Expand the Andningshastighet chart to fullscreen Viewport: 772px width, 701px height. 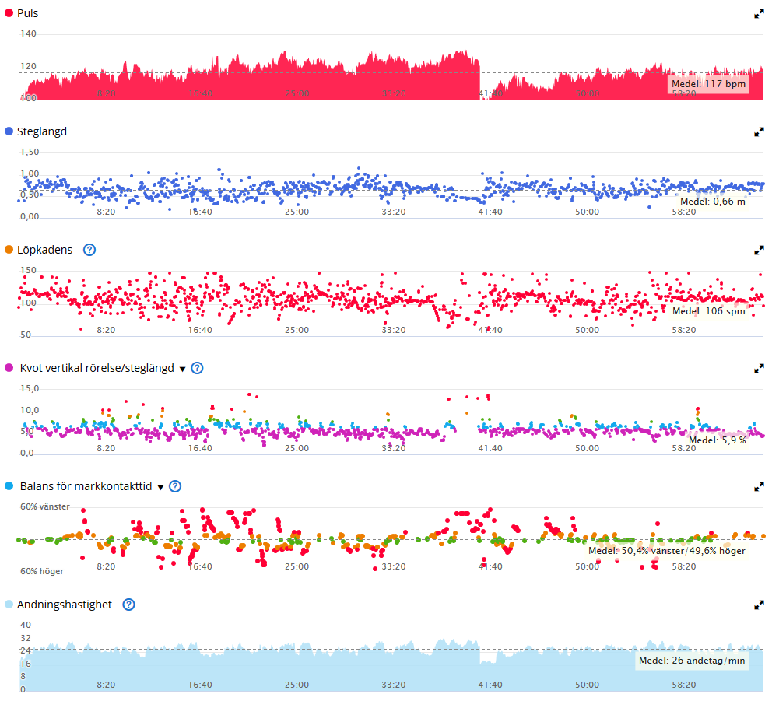[759, 605]
